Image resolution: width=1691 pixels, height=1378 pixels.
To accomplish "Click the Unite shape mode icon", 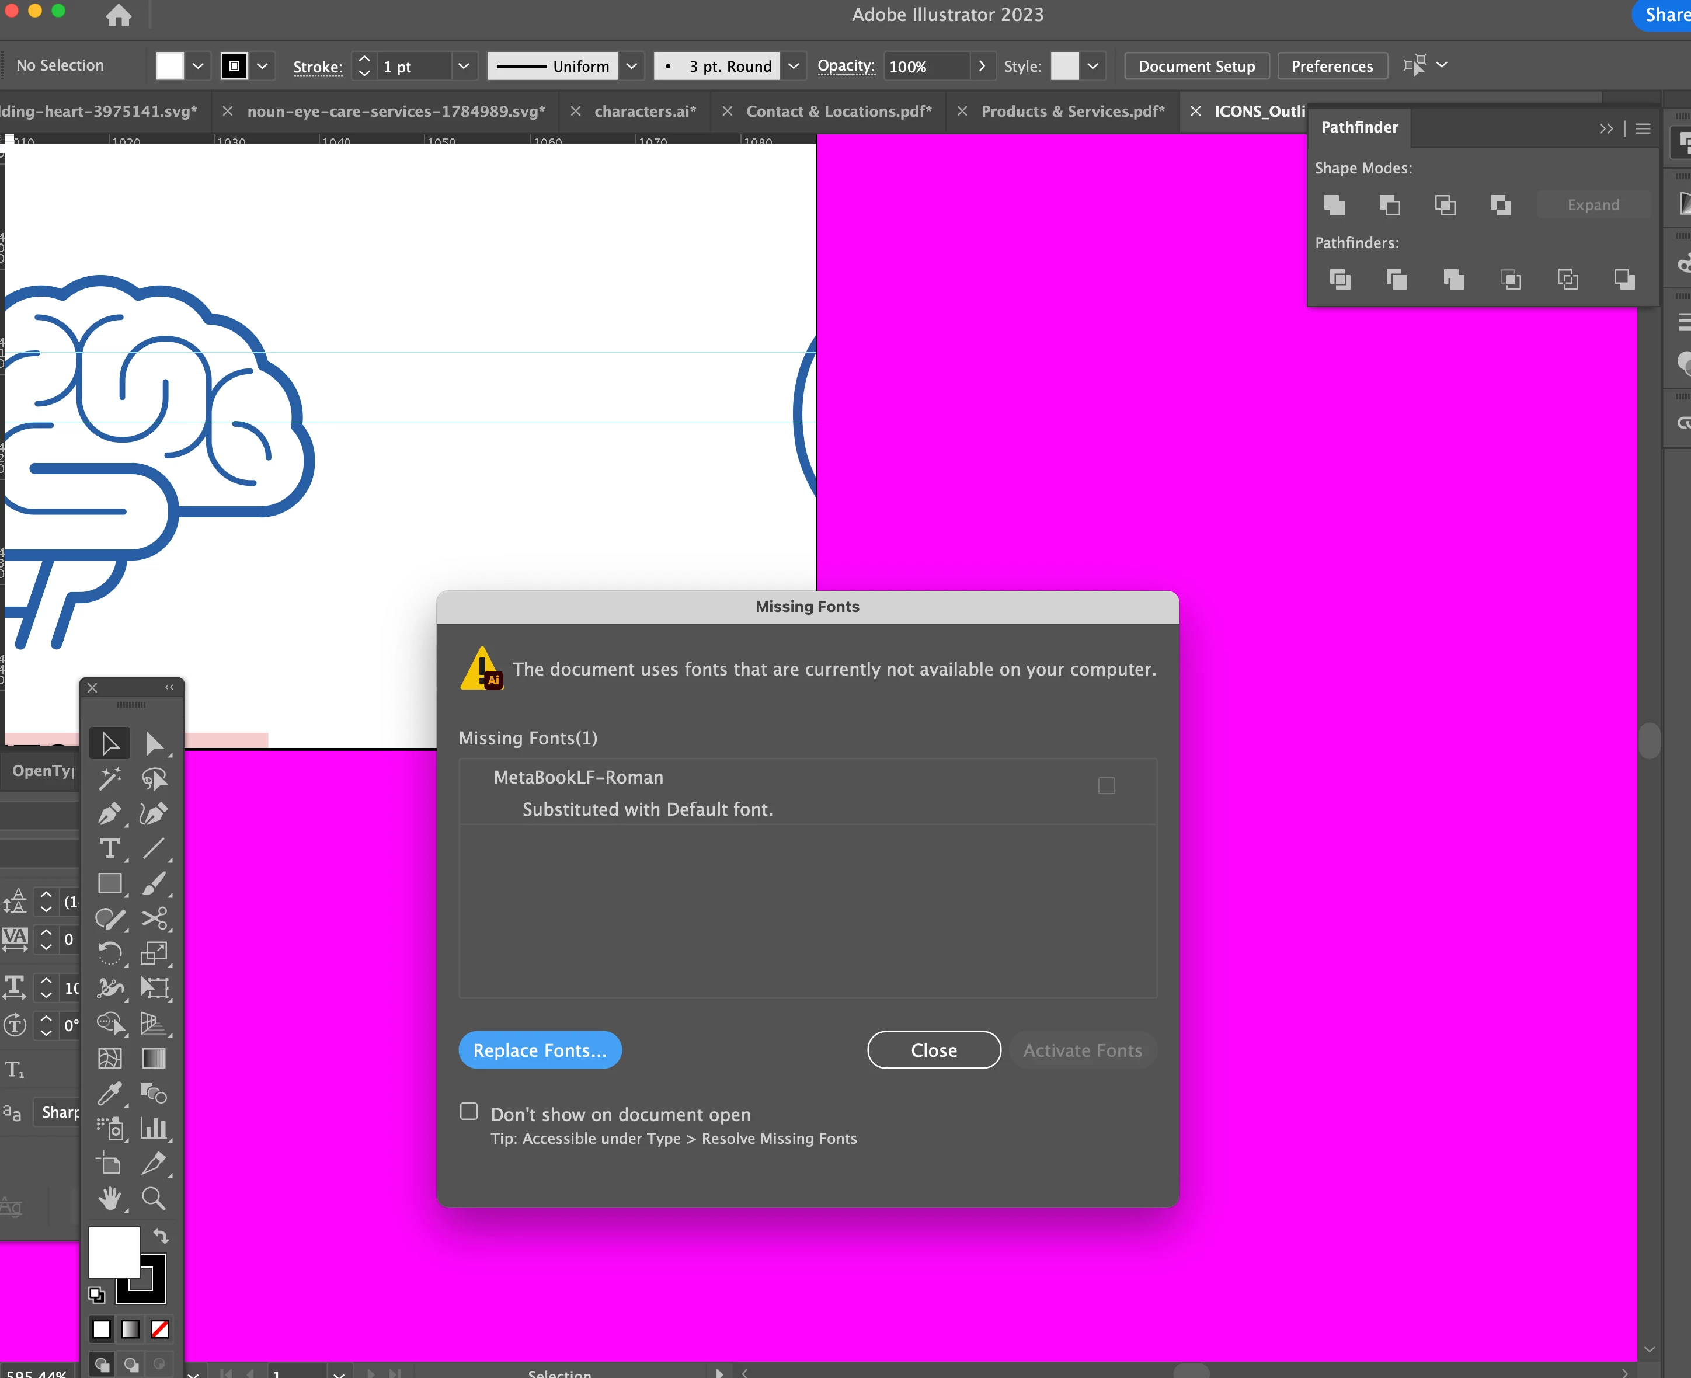I will (x=1335, y=206).
